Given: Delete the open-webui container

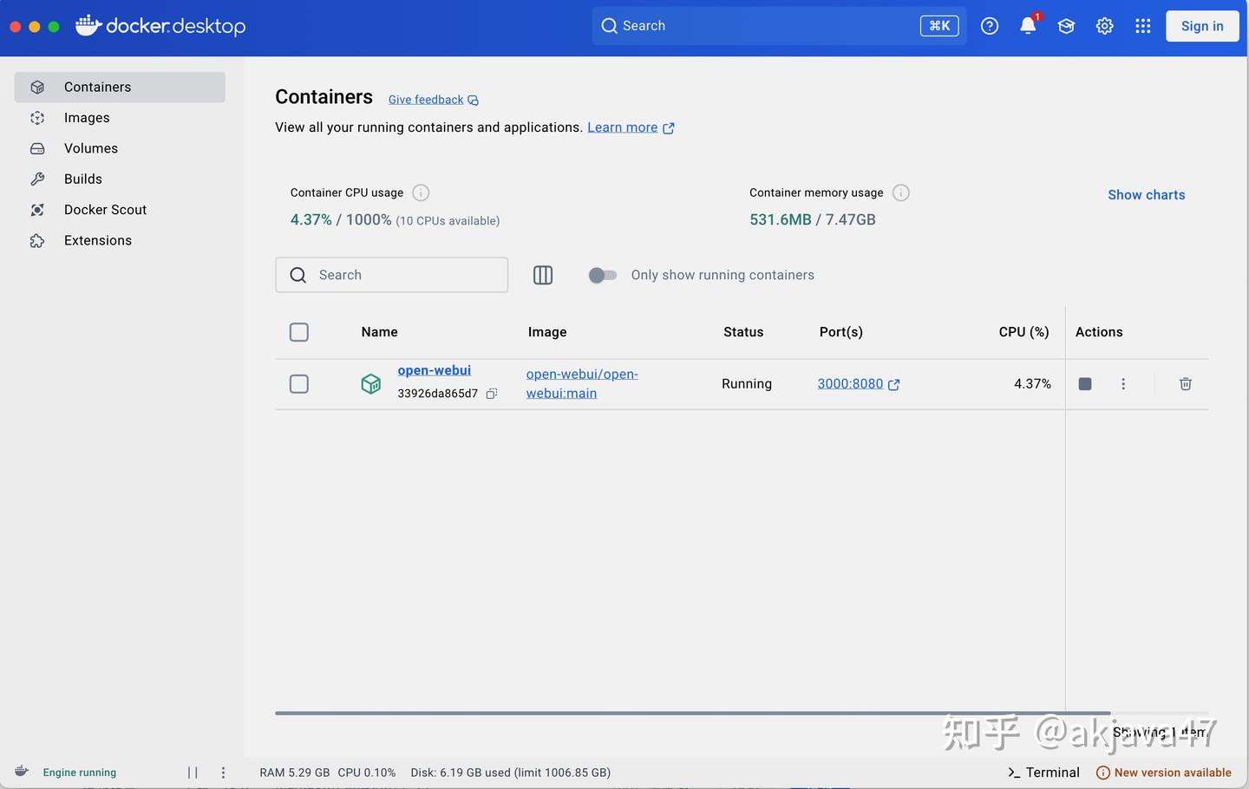Looking at the screenshot, I should pyautogui.click(x=1185, y=383).
